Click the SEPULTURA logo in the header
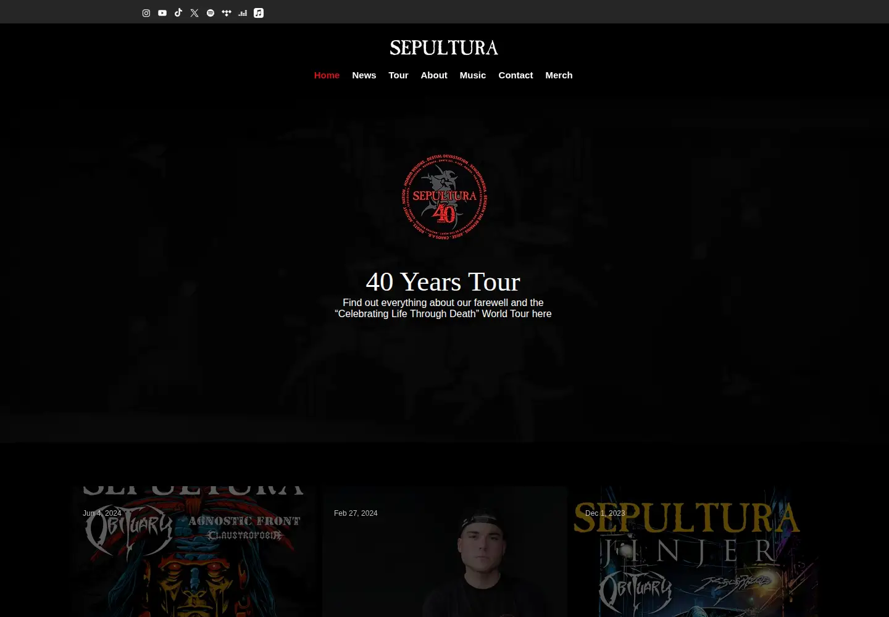This screenshot has height=617, width=889. pyautogui.click(x=444, y=48)
